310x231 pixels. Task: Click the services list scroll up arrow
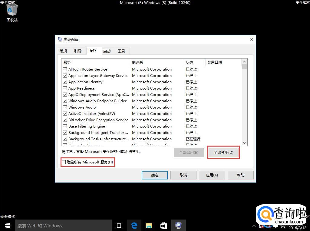[244, 62]
